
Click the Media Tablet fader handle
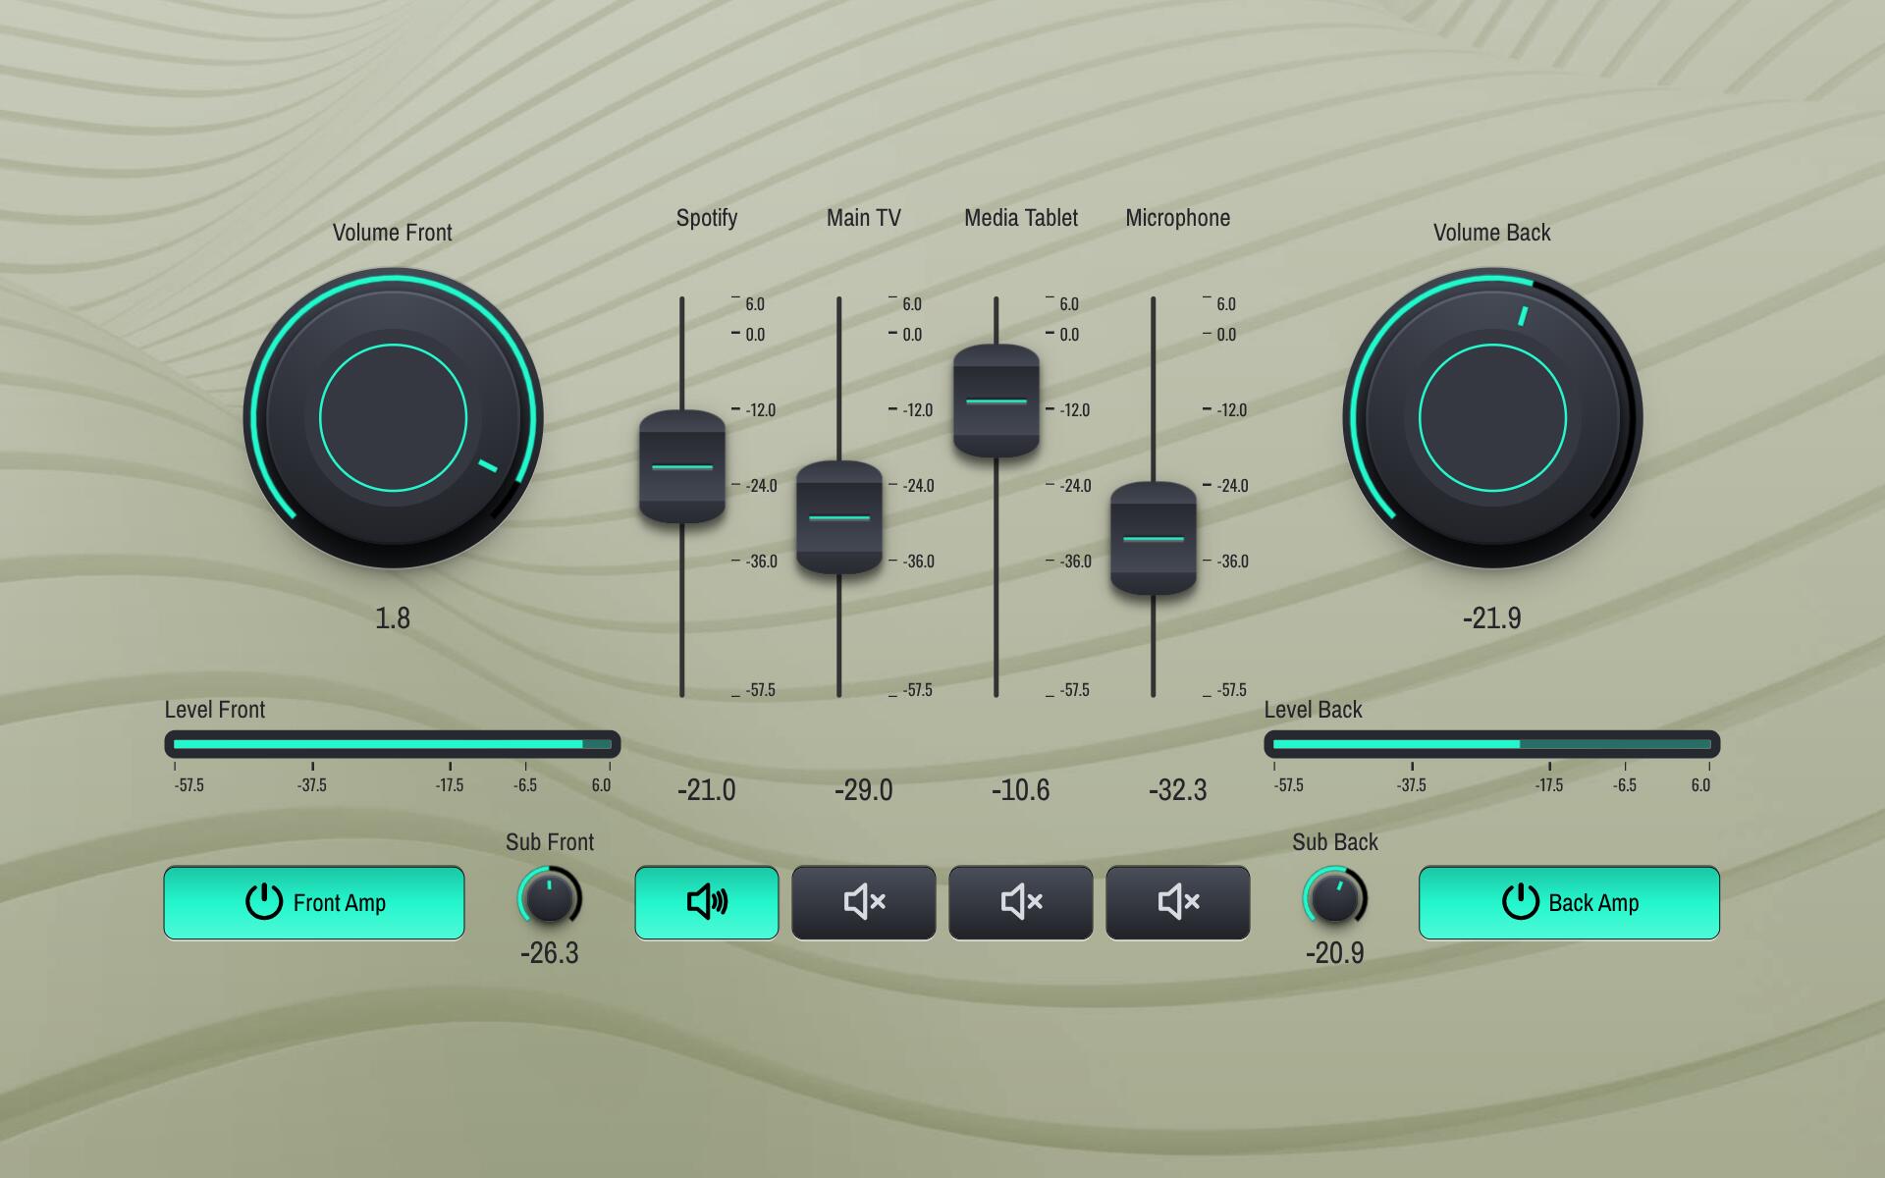[996, 401]
